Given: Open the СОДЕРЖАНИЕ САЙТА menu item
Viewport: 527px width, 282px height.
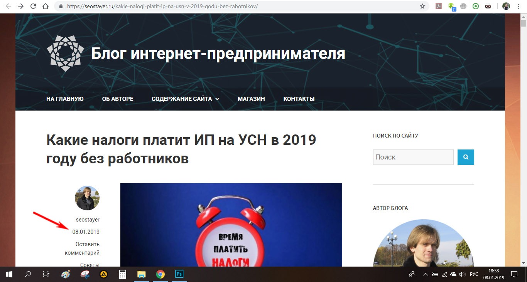Looking at the screenshot, I should point(182,99).
